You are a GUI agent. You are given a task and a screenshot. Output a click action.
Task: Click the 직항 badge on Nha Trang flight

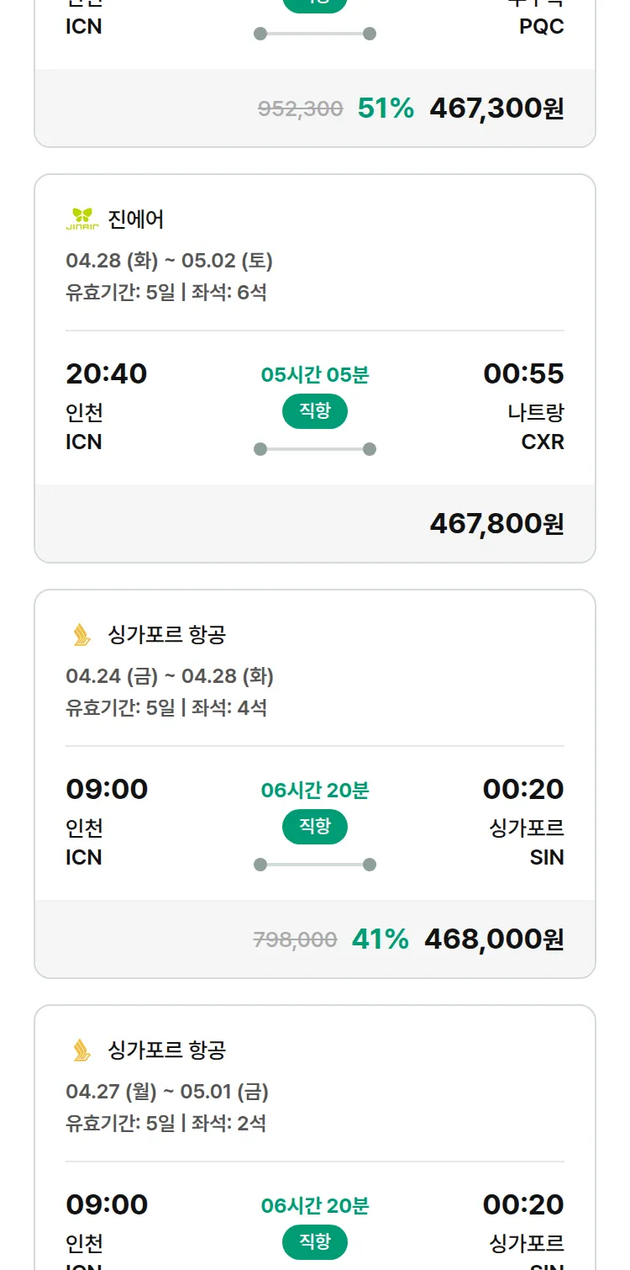tap(314, 411)
